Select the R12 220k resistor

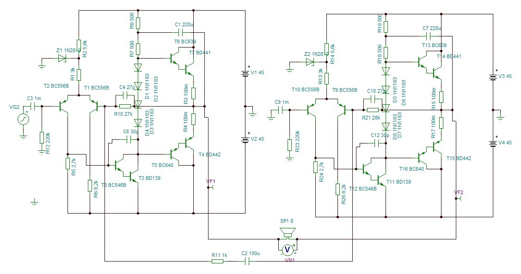click(x=42, y=137)
